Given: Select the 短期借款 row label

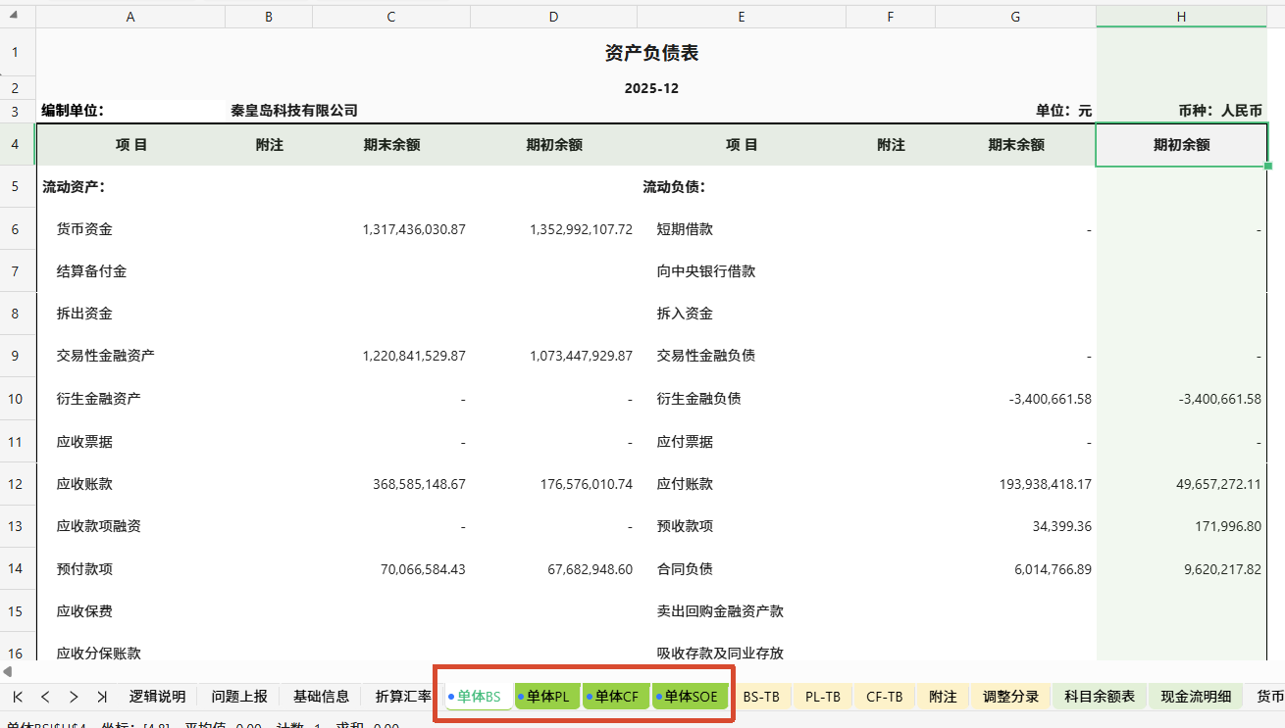Looking at the screenshot, I should (685, 229).
